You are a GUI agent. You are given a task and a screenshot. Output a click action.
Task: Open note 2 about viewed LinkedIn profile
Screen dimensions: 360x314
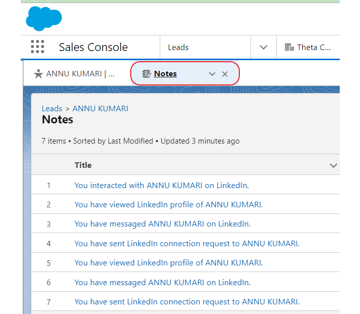tap(169, 204)
